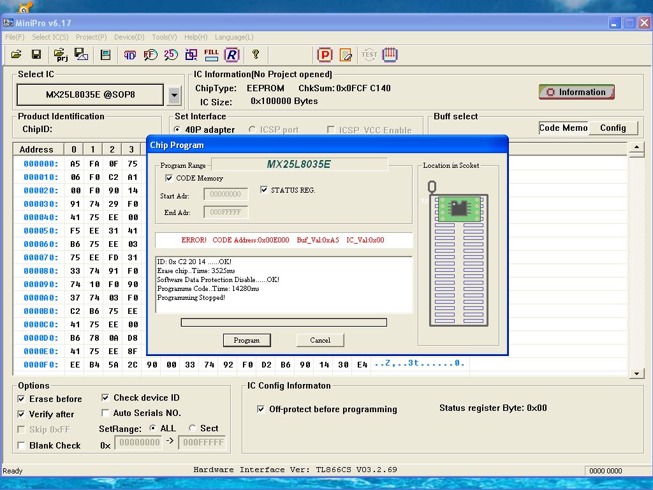
Task: Click the grayed TEST toolbar icon
Action: click(x=369, y=55)
